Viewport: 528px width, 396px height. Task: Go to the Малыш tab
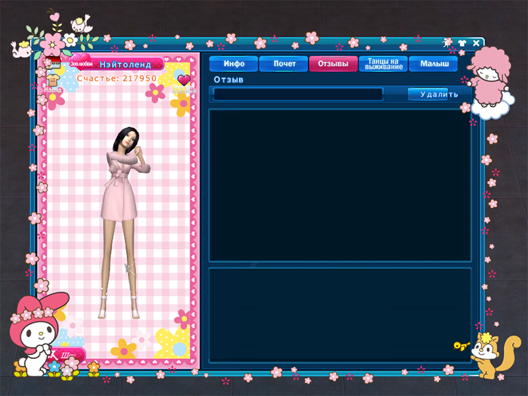point(434,63)
